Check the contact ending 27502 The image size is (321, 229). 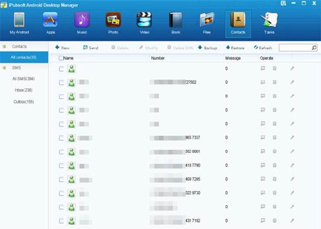tap(61, 83)
